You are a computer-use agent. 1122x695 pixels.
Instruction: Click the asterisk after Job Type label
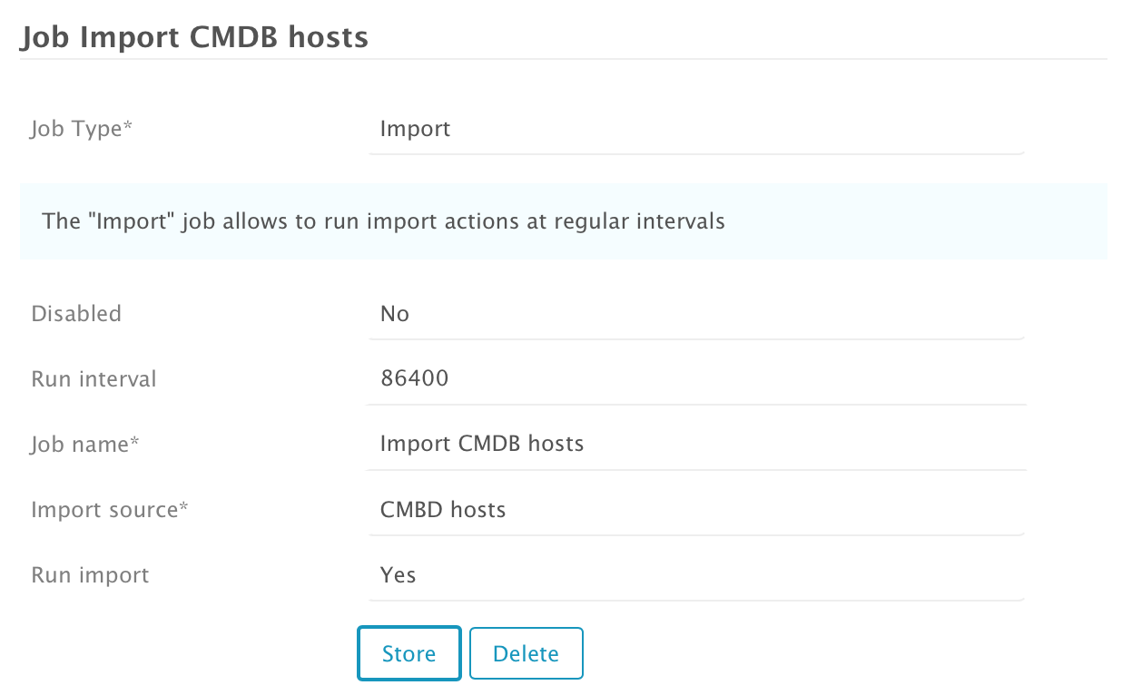coord(128,127)
